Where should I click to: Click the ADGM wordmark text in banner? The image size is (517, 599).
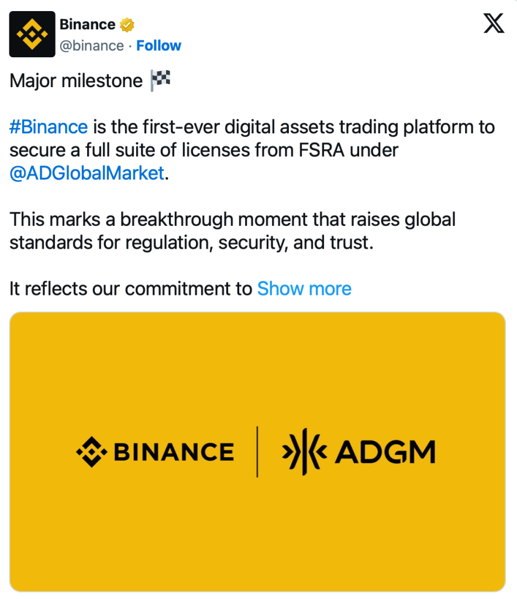coord(385,452)
